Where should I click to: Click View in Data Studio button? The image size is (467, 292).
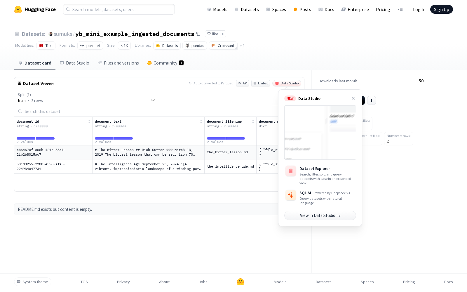[x=320, y=215]
